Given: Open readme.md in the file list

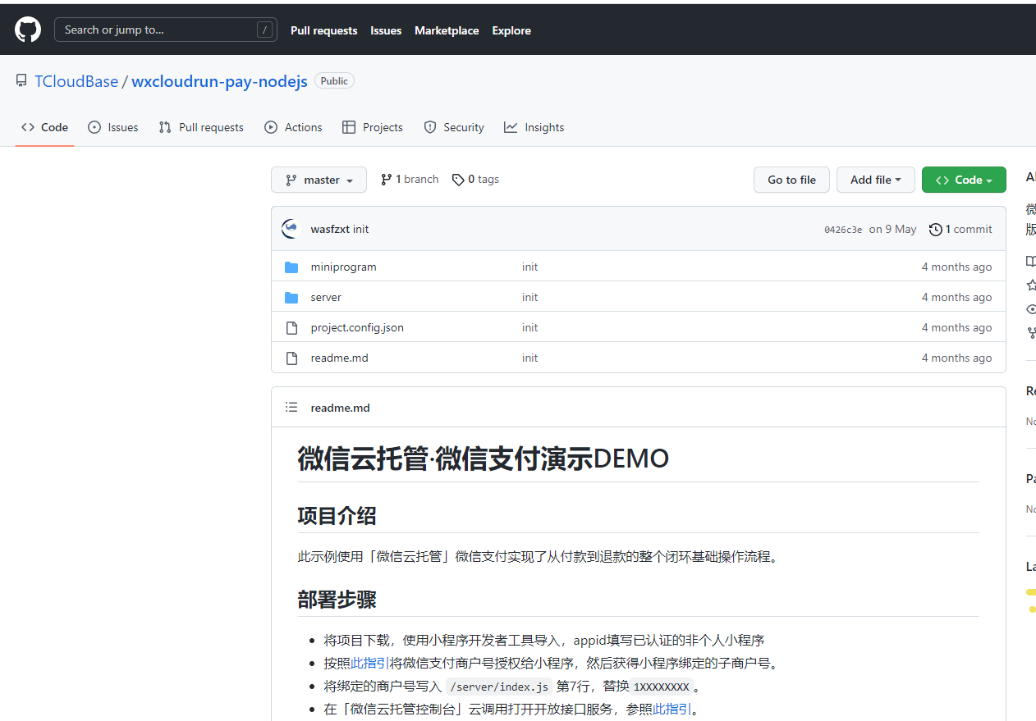Looking at the screenshot, I should 339,358.
